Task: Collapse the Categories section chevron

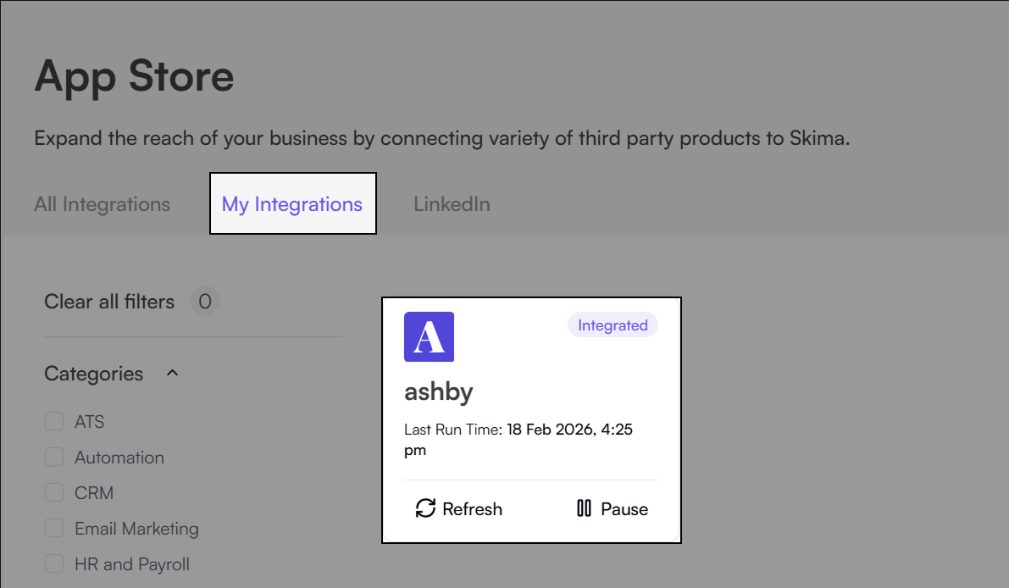Action: coord(172,373)
